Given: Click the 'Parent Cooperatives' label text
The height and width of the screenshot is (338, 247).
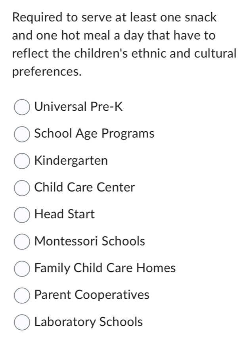Looking at the screenshot, I should (92, 295).
